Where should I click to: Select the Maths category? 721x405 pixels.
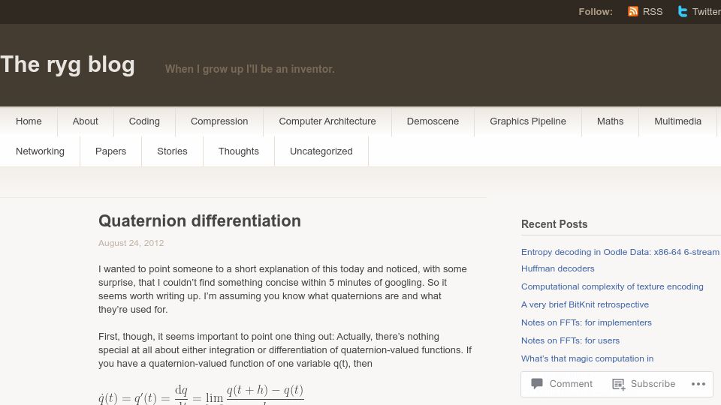(610, 121)
